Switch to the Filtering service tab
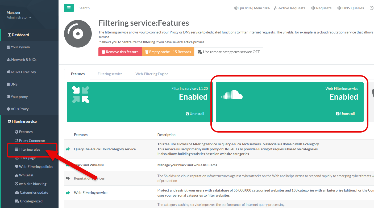The image size is (374, 208). (110, 74)
